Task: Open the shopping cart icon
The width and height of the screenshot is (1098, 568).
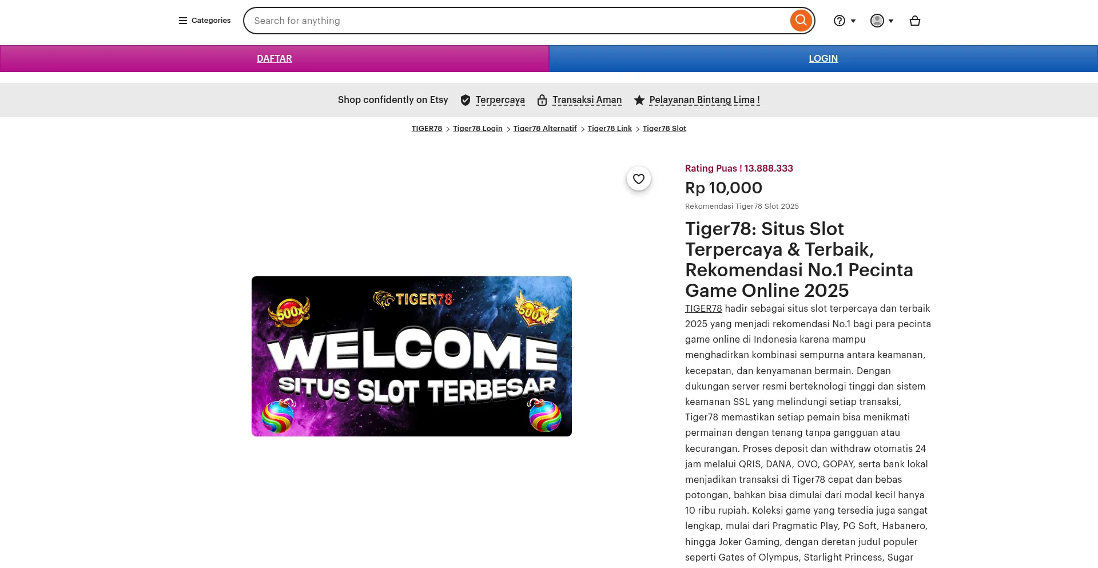Action: point(914,21)
